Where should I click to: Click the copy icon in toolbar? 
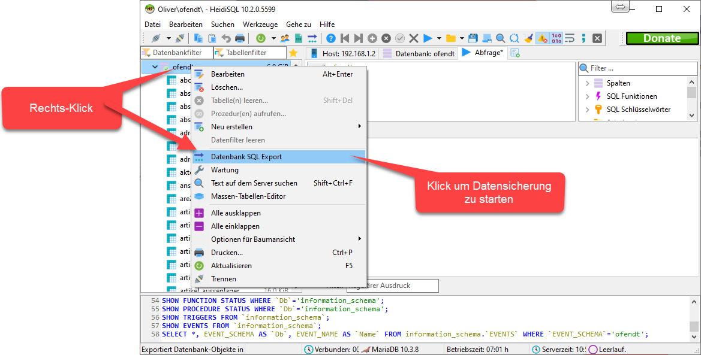click(198, 38)
